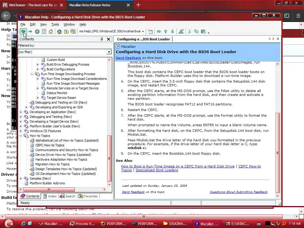Expand Build Error Debugging Process node
Image resolution: width=304 pixels, height=228 pixels.
click(38, 64)
